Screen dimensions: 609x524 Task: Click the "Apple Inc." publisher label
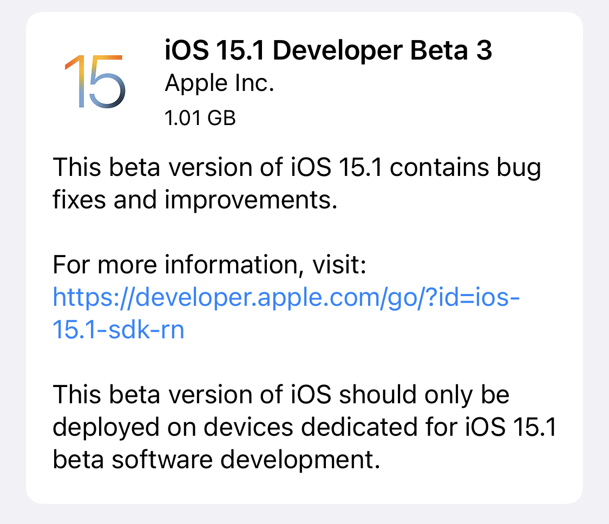[219, 84]
